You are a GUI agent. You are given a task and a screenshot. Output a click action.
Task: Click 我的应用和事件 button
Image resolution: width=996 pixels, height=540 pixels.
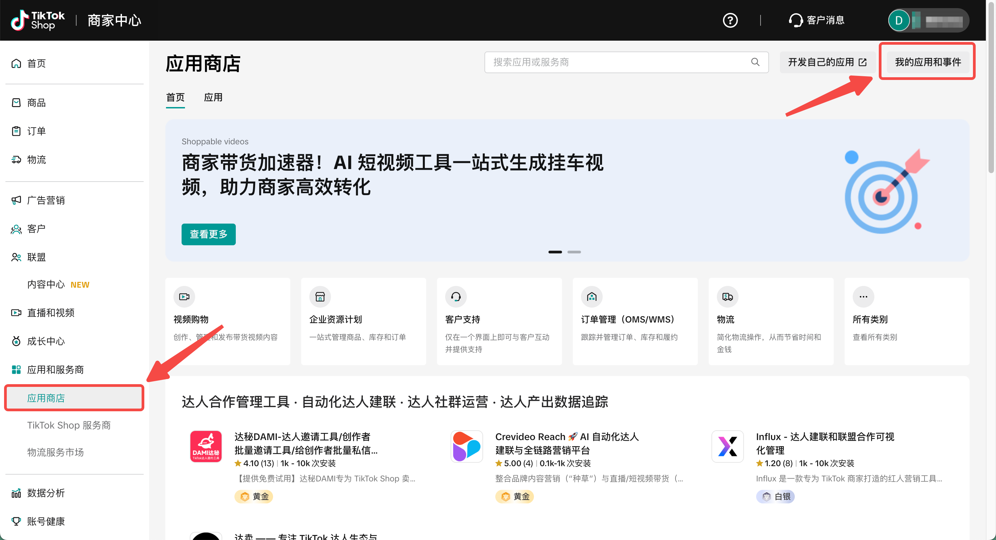tap(928, 62)
